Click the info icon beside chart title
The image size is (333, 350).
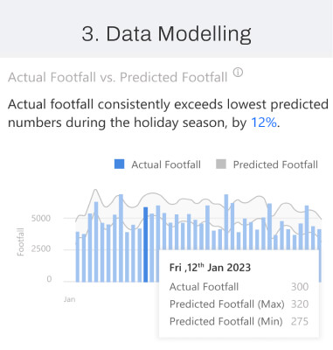tap(238, 73)
